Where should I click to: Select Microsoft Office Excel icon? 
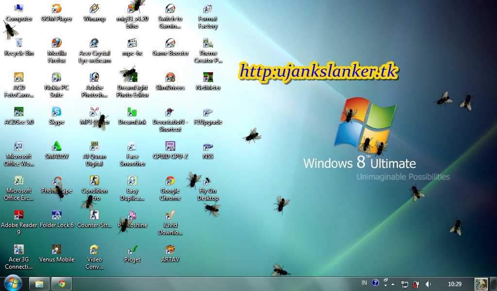click(19, 188)
